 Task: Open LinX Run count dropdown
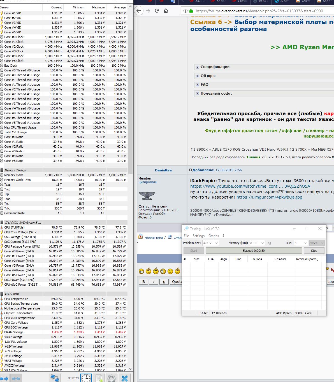tap(305, 243)
